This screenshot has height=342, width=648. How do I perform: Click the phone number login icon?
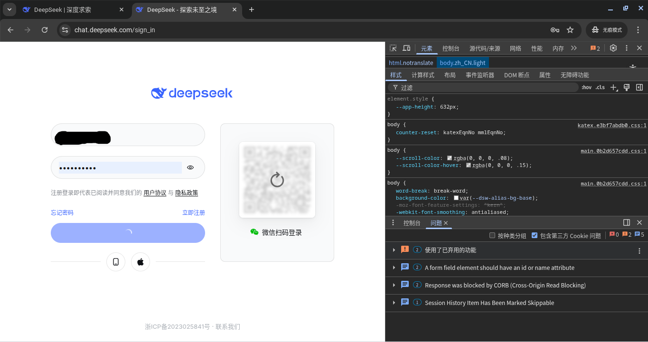click(116, 262)
